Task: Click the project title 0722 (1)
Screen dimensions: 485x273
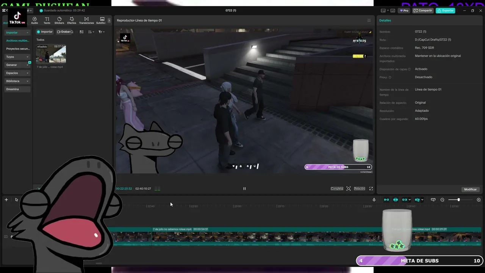Action: point(231,11)
